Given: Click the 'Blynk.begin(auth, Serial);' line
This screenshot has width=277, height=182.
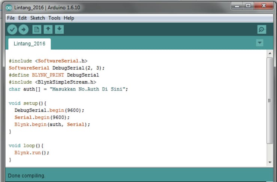Looking at the screenshot, I should pyautogui.click(x=52, y=124).
